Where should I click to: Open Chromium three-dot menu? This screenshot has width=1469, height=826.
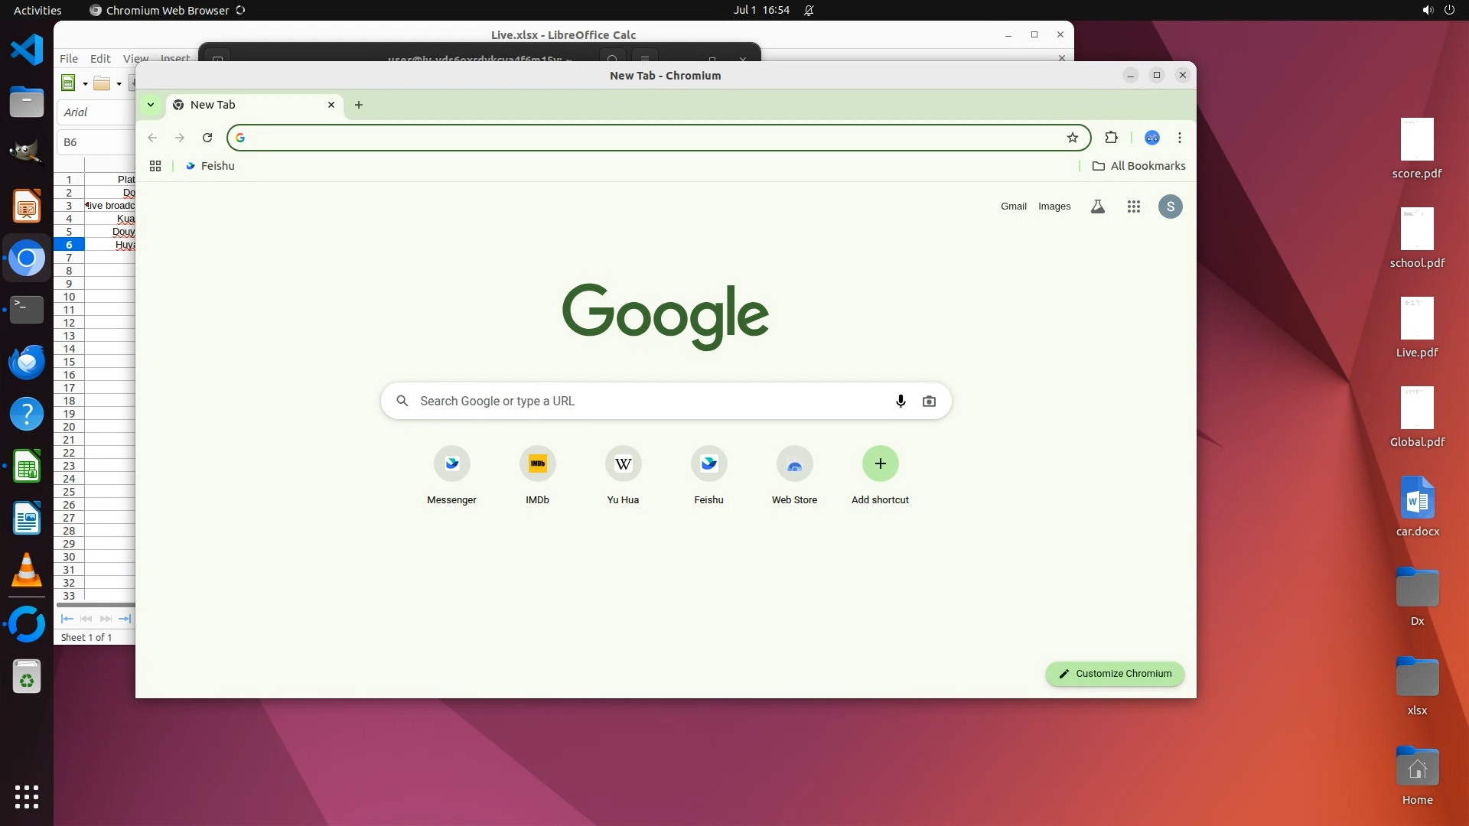tap(1180, 138)
